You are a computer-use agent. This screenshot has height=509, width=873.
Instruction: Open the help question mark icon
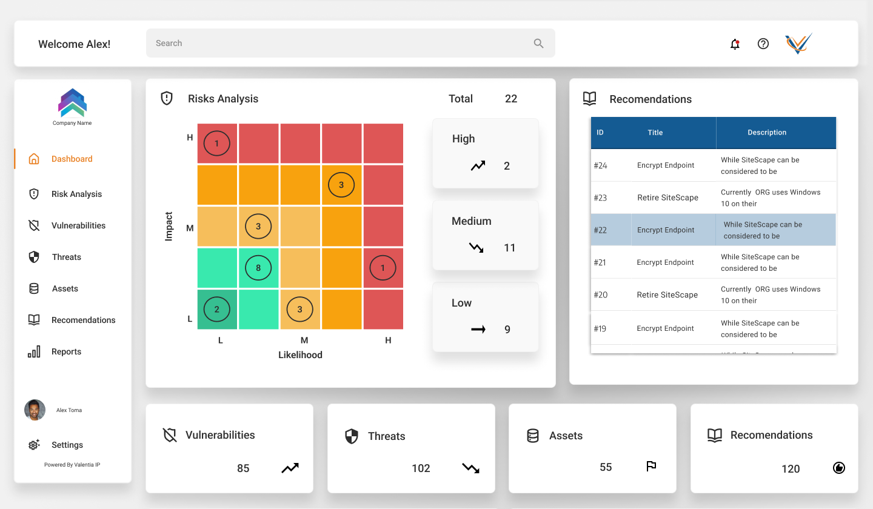point(763,44)
